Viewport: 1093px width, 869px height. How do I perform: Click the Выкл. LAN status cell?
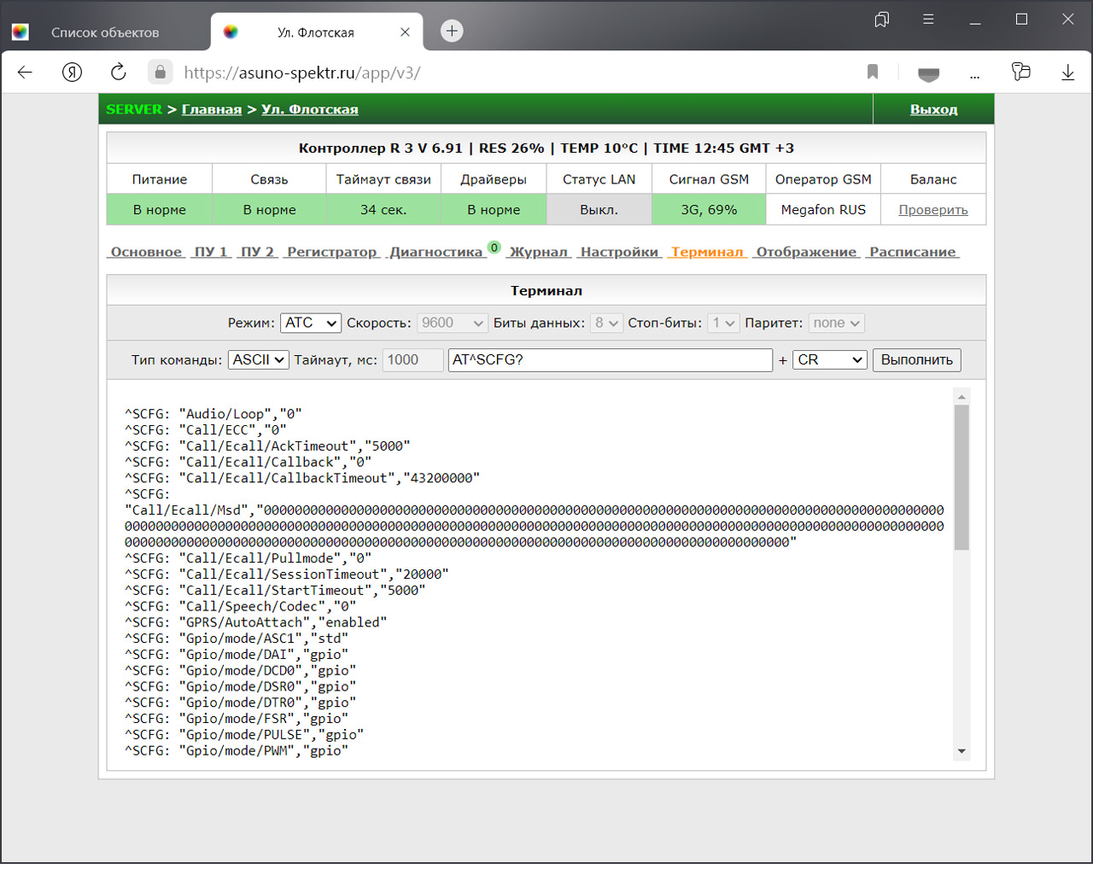tap(599, 210)
